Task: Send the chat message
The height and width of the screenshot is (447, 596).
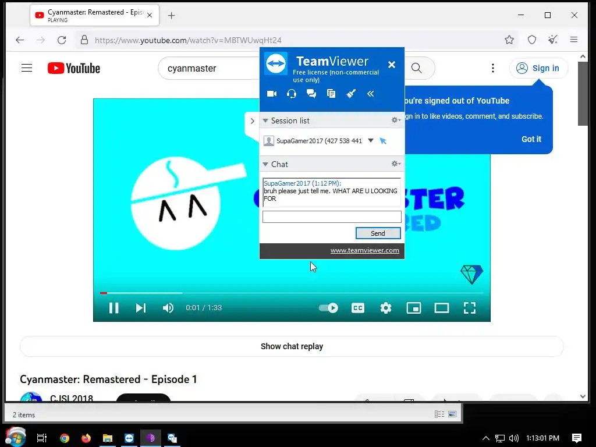Action: click(x=378, y=233)
